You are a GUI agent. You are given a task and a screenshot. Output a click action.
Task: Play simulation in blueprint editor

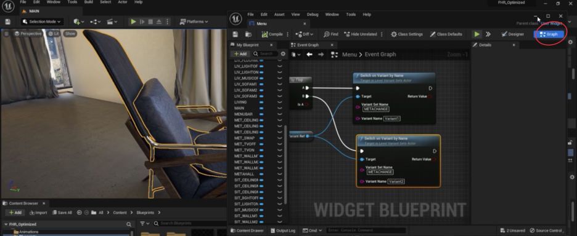[477, 34]
